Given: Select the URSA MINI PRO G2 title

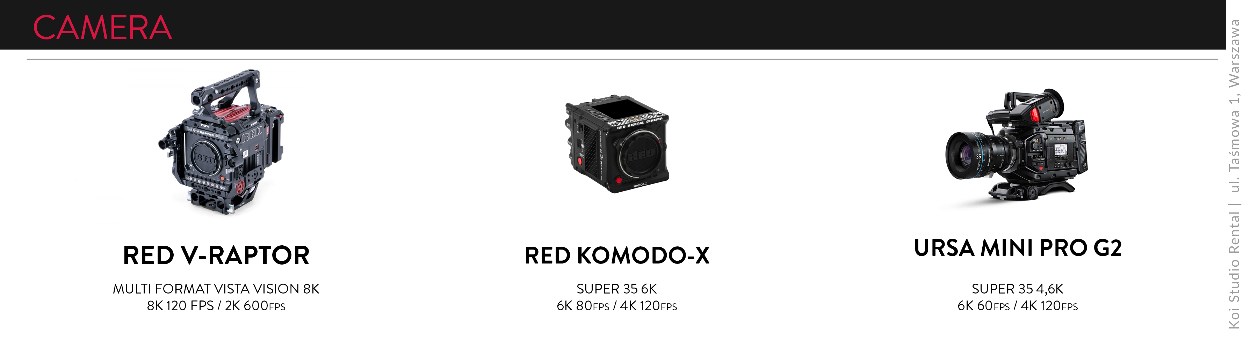Looking at the screenshot, I should point(1018,248).
